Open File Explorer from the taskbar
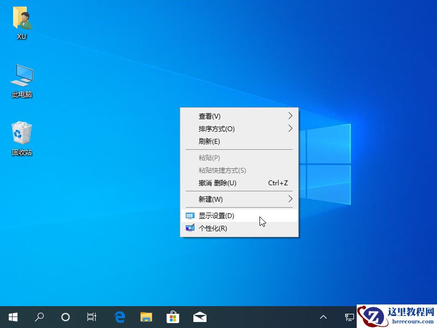This screenshot has height=328, width=437. click(146, 317)
